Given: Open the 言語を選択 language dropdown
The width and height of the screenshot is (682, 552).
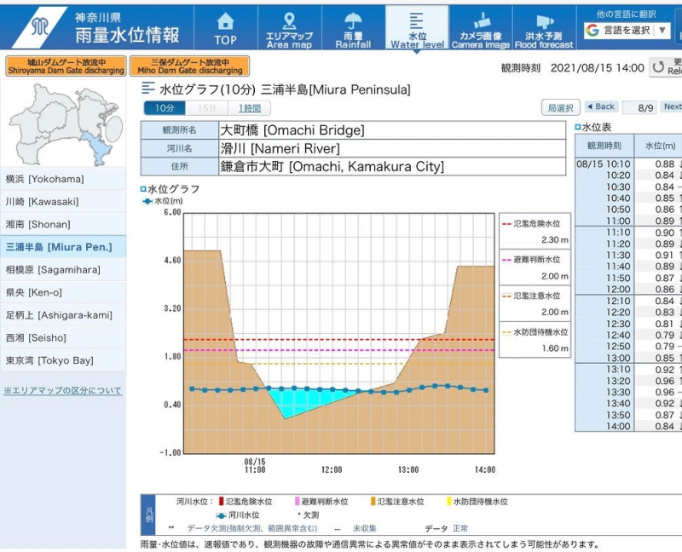Looking at the screenshot, I should click(628, 30).
